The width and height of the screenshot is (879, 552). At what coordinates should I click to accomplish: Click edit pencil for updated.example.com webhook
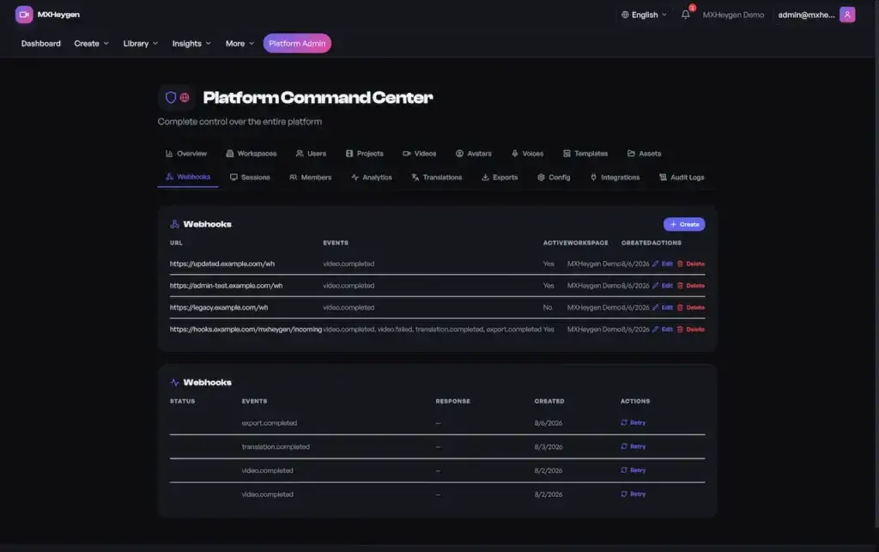click(655, 264)
